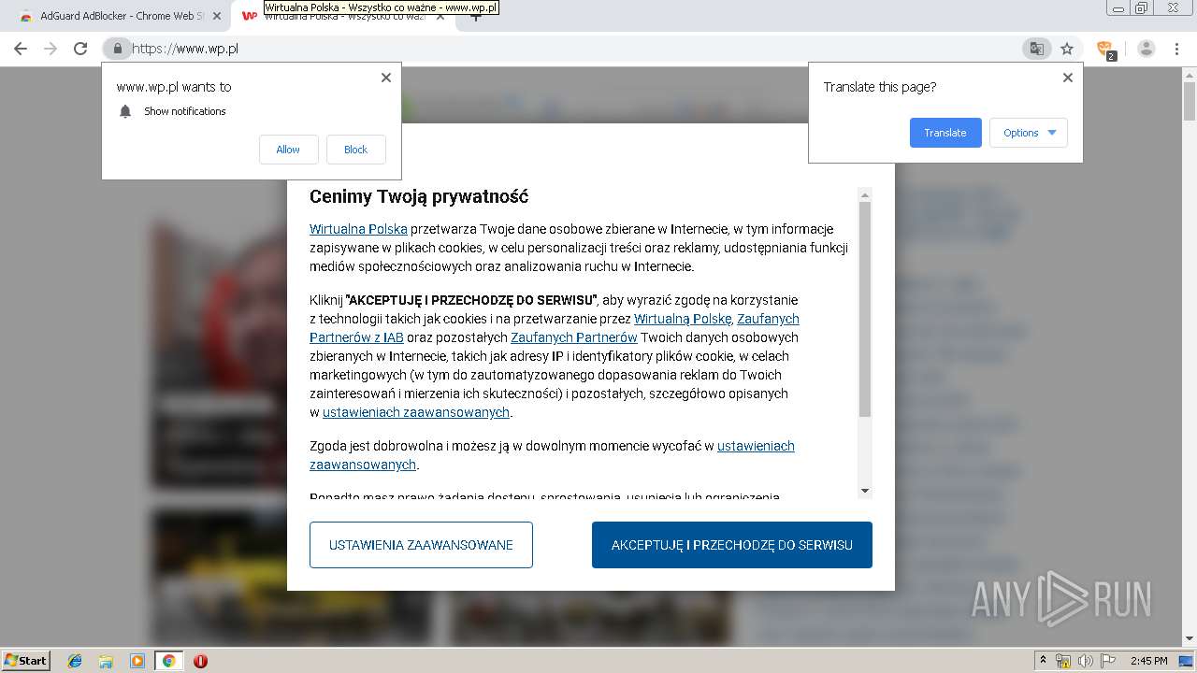Open Zaufanych Partnerów z IAB link

(x=555, y=328)
